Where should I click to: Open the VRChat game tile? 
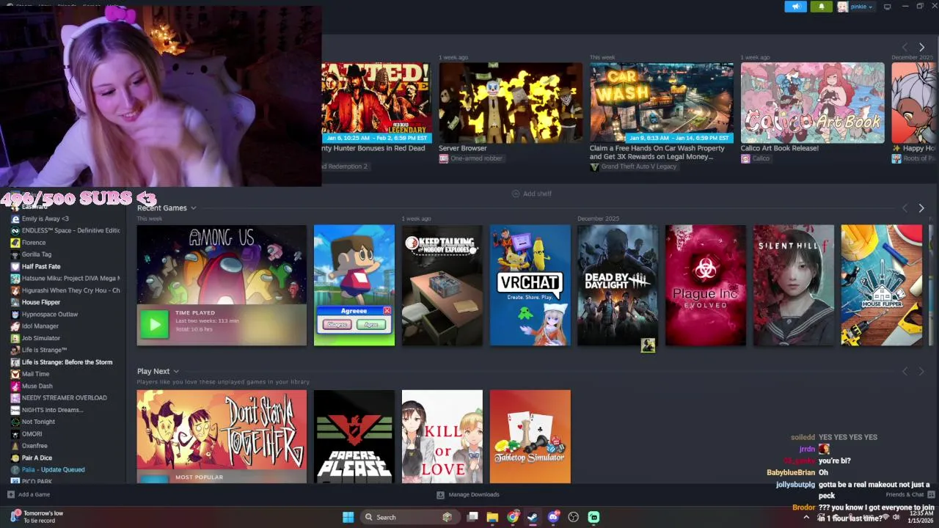pos(530,285)
